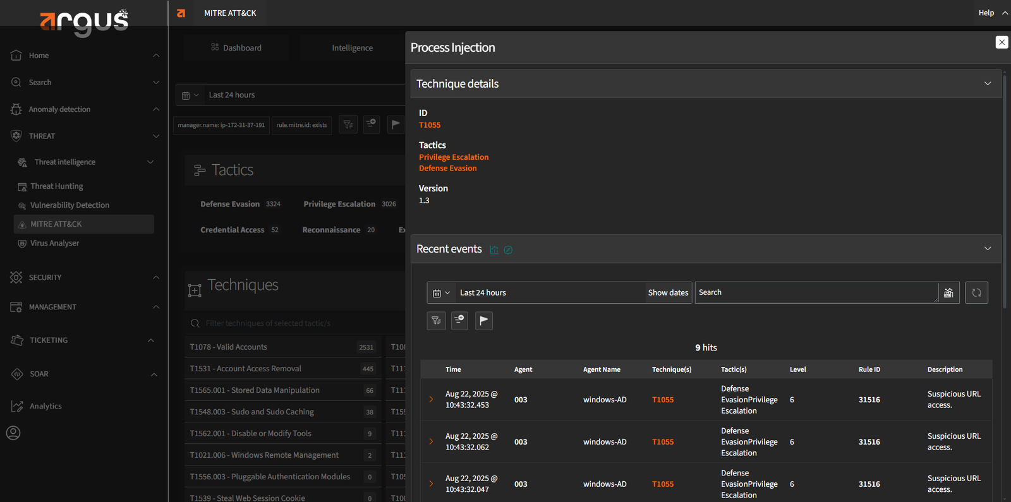Select Virus Analyser from the sidebar
Screen dimensions: 1011x502
click(55, 243)
